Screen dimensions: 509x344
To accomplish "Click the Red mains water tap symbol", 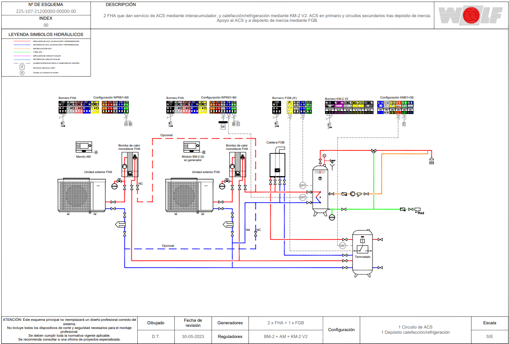I will tap(418, 210).
